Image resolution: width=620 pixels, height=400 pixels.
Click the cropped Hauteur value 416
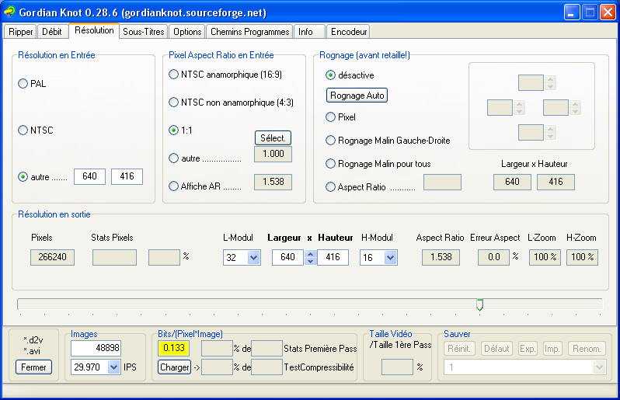coord(556,182)
